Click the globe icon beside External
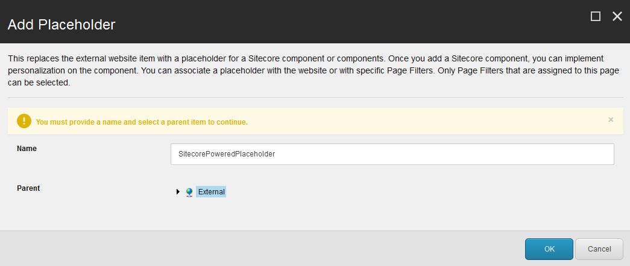Screen dimensions: 630x266 (189, 192)
